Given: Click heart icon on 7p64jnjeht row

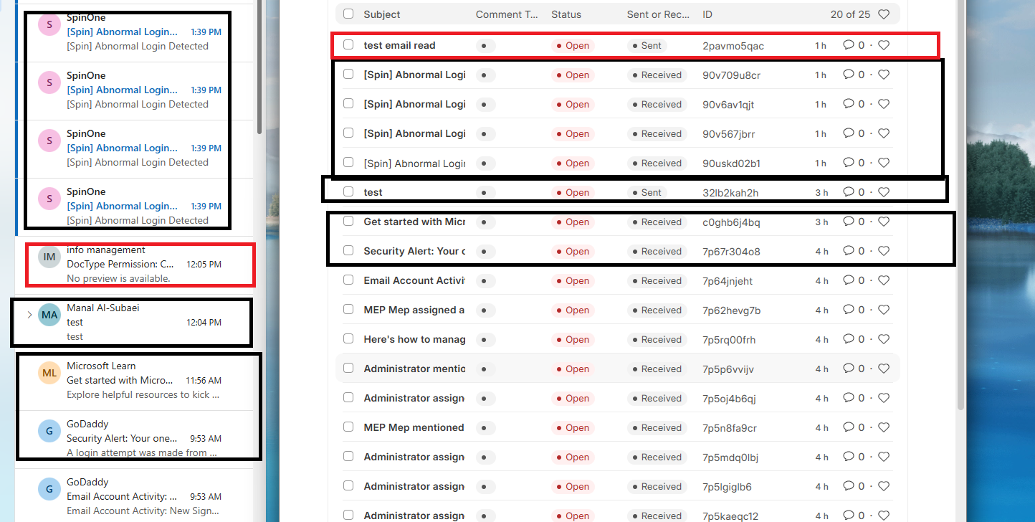Looking at the screenshot, I should coord(884,280).
